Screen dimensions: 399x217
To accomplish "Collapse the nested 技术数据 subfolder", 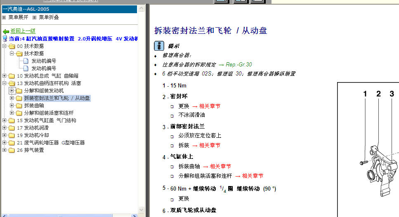I will click(x=12, y=53).
